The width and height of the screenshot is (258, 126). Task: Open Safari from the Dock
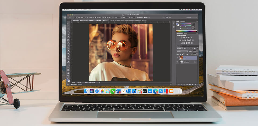(x=97, y=91)
